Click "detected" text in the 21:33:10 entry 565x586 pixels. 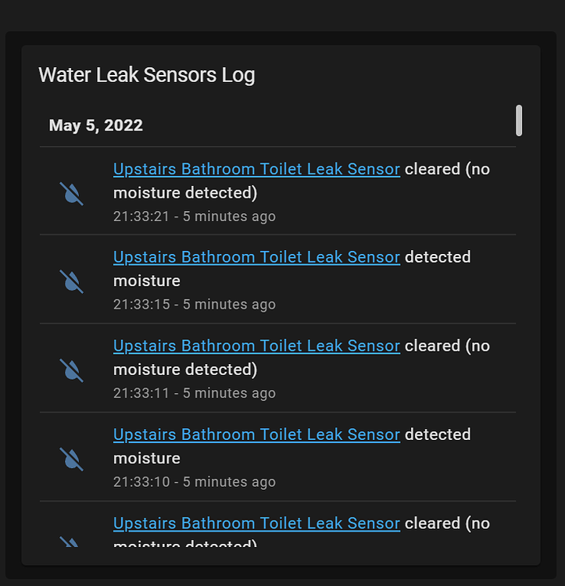pyautogui.click(x=438, y=434)
